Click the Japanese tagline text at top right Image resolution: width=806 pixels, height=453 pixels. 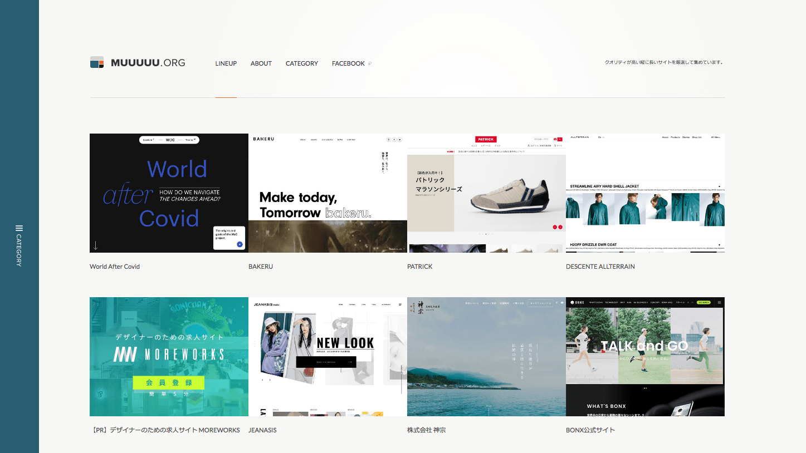pos(664,62)
